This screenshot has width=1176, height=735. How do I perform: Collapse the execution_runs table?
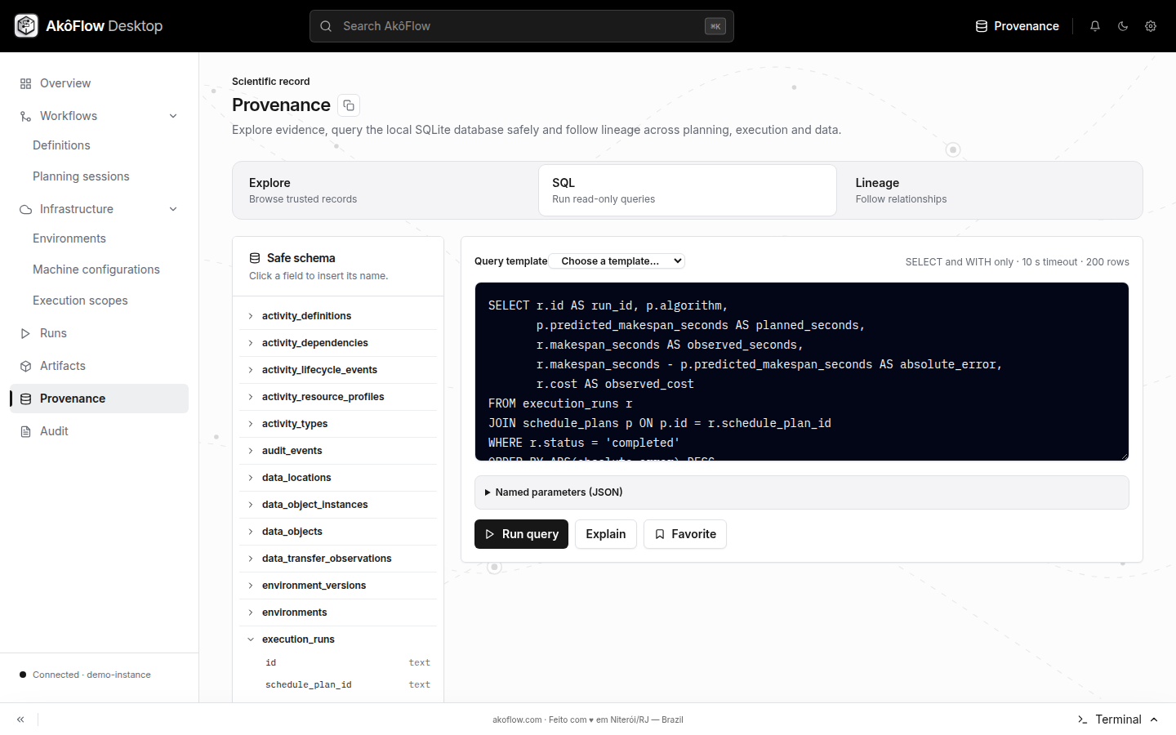(x=338, y=639)
